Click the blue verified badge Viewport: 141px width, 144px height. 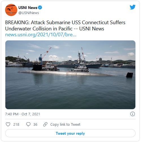[40, 8]
